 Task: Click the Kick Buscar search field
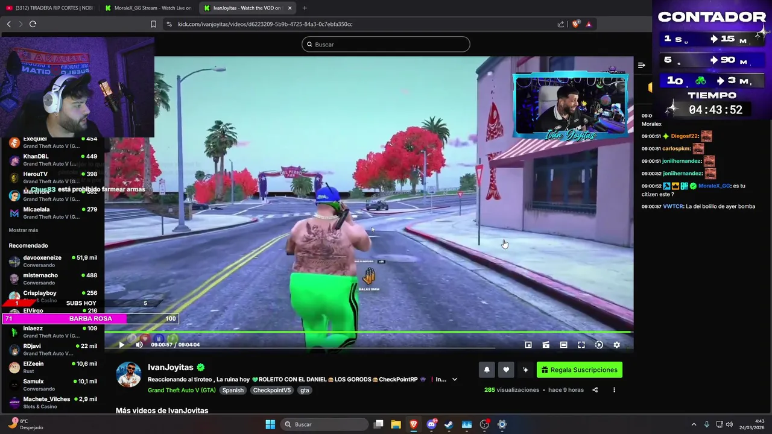click(386, 45)
